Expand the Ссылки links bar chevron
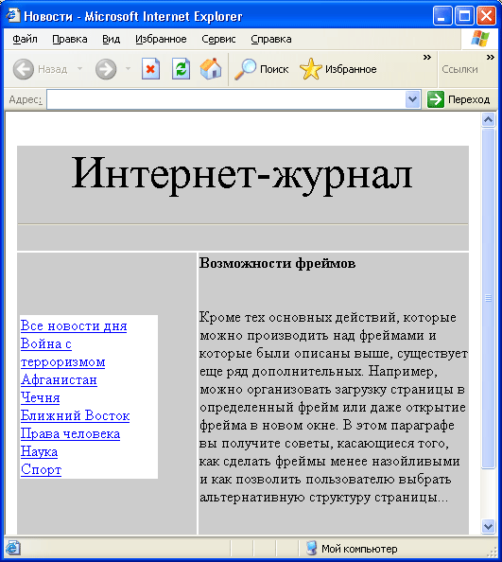The height and width of the screenshot is (562, 502). [491, 58]
